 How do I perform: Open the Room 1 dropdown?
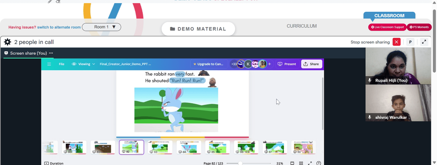point(101,27)
